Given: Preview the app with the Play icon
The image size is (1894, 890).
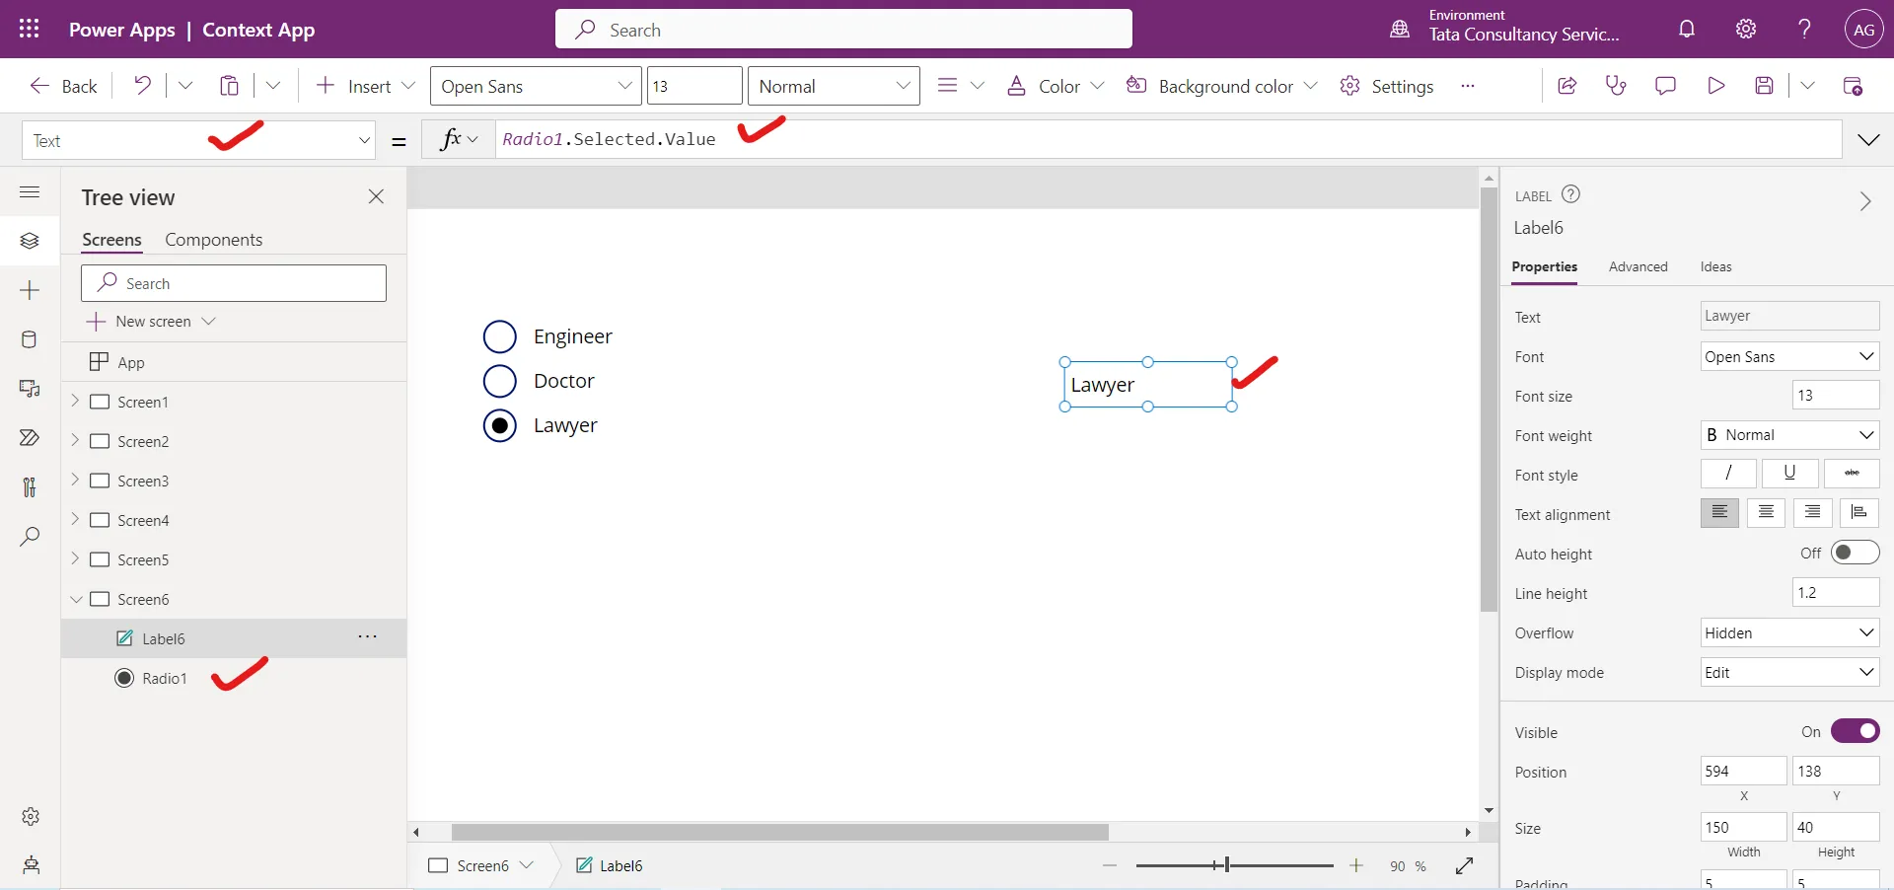Looking at the screenshot, I should click(x=1715, y=86).
